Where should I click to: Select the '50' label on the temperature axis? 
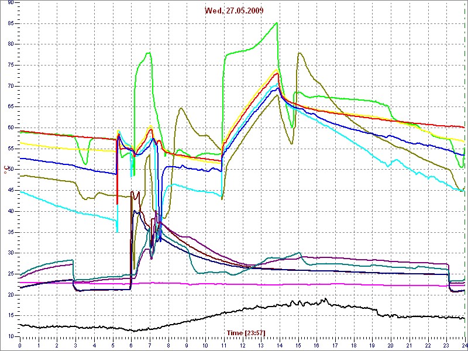(x=11, y=170)
